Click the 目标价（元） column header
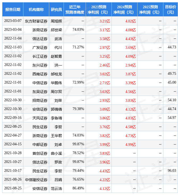This screenshot has height=195, width=178. point(171,9)
